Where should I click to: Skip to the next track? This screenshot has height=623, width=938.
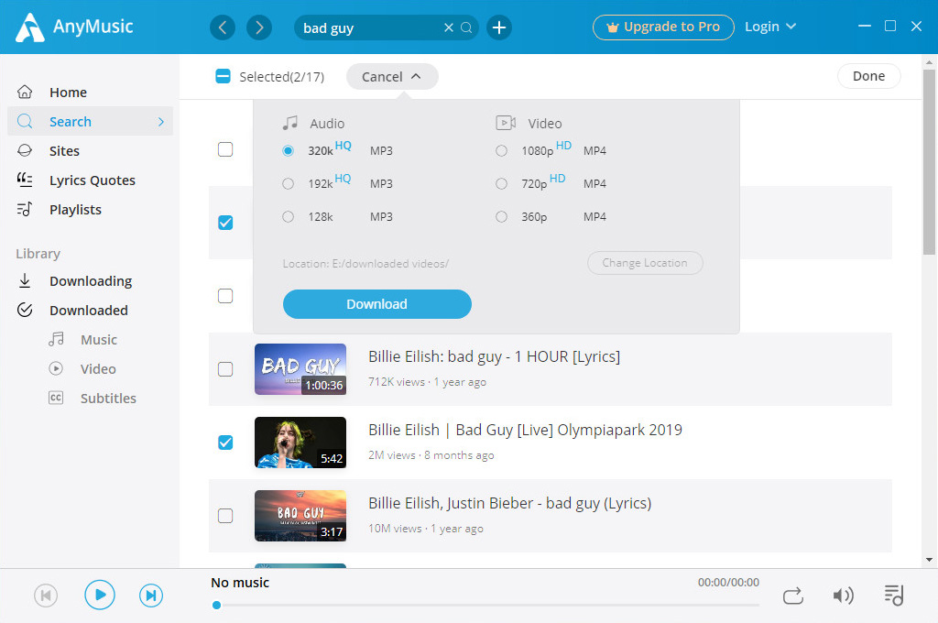151,596
